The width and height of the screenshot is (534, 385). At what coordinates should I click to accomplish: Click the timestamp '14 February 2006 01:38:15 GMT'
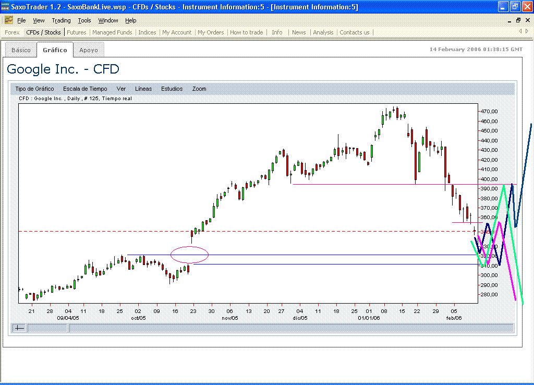click(x=476, y=50)
